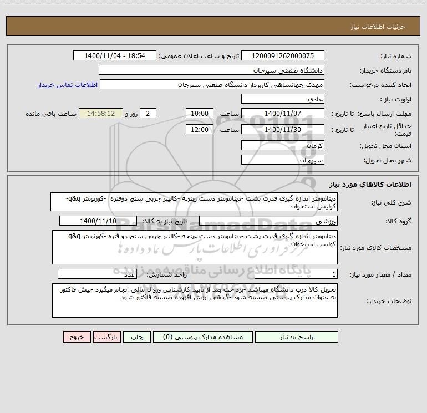Click remaining time counter 14:58:12

click(101, 113)
